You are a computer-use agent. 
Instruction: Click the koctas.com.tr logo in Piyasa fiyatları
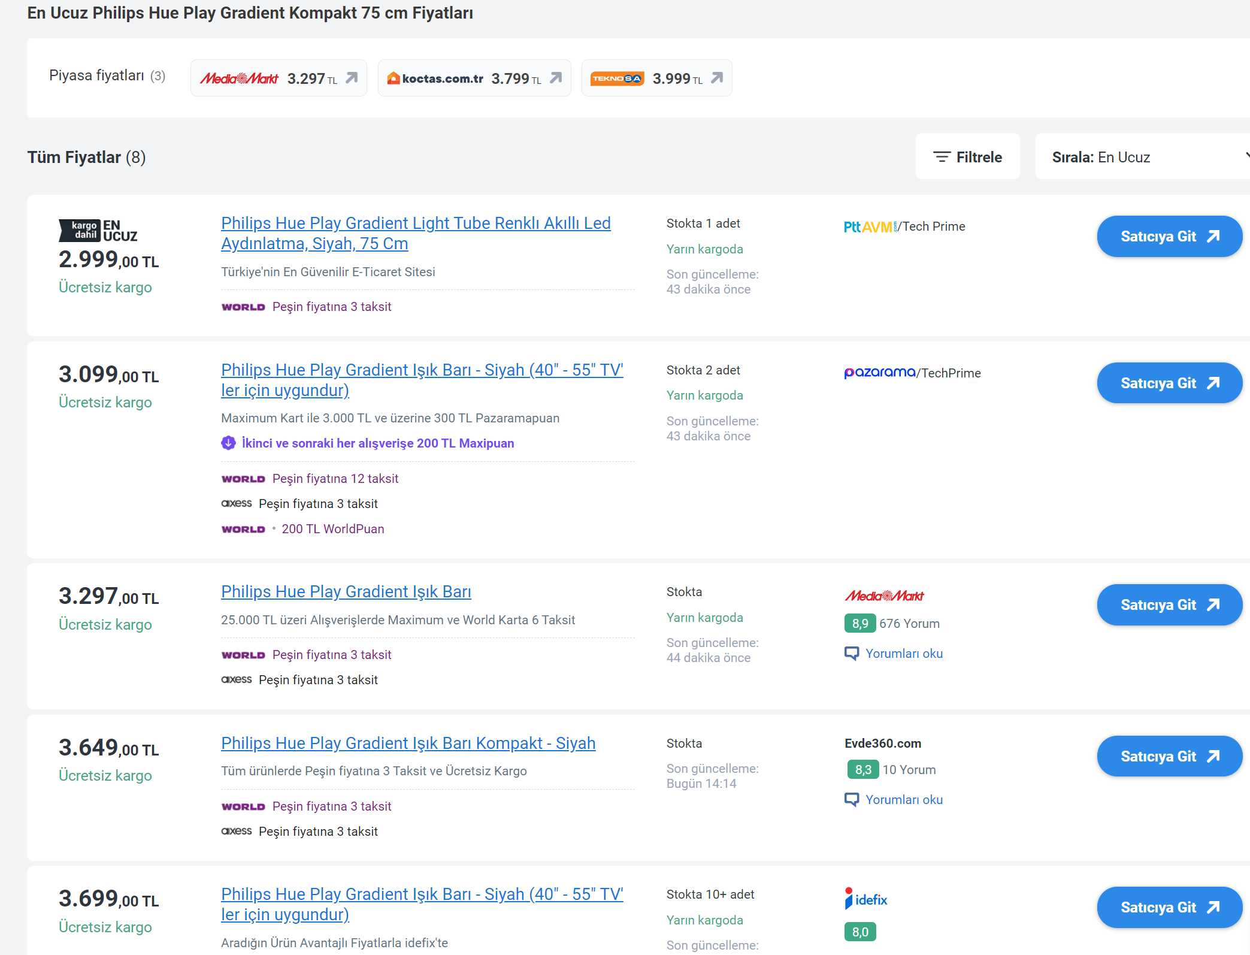[x=435, y=78]
